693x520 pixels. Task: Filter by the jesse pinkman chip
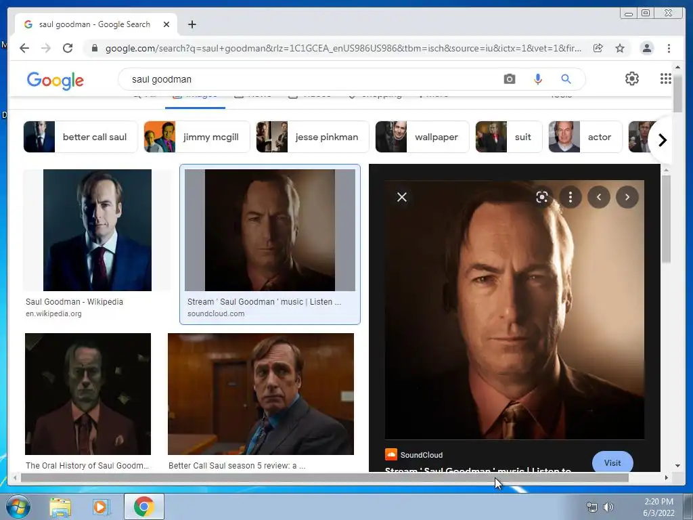coord(313,137)
